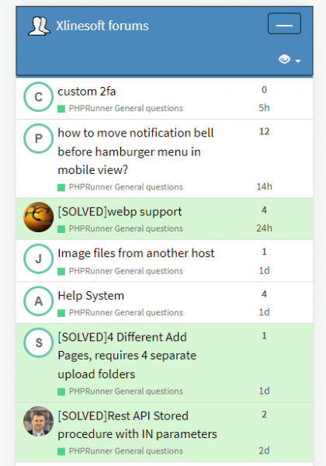Open the 4 Different Add Pages topic
Screen dimensions: 326x466
[x=127, y=356]
